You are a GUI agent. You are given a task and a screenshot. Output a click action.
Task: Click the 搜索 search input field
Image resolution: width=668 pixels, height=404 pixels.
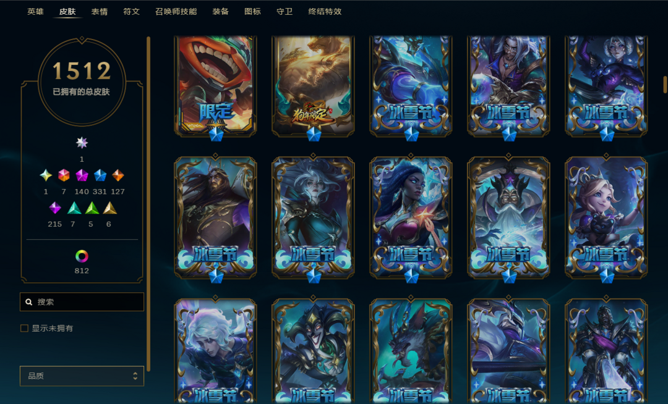[x=82, y=302]
